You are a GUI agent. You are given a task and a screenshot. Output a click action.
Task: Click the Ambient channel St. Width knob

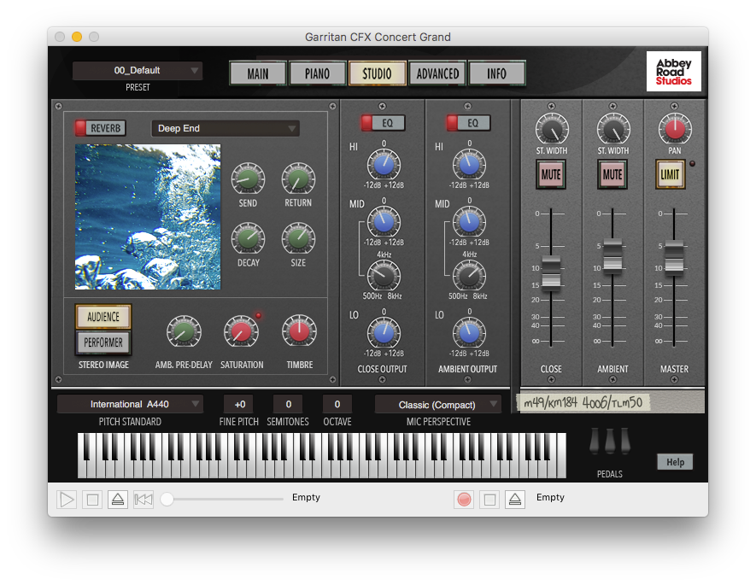[613, 129]
